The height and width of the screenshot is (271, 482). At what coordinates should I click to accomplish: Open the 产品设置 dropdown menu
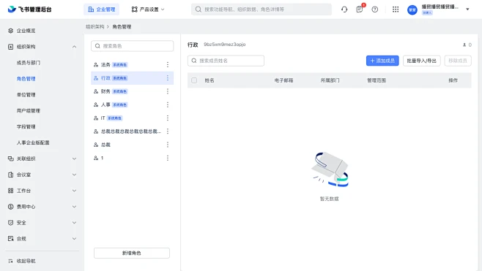pos(148,9)
